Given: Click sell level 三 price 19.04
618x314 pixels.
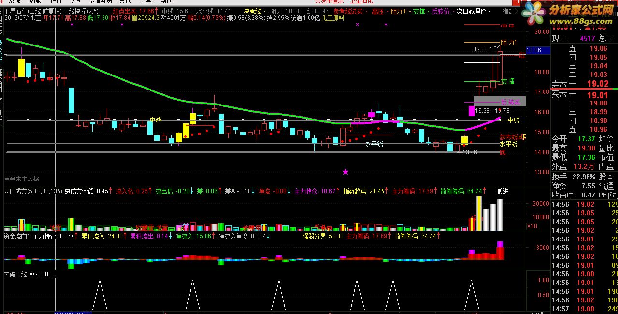Looking at the screenshot, I should point(598,66).
